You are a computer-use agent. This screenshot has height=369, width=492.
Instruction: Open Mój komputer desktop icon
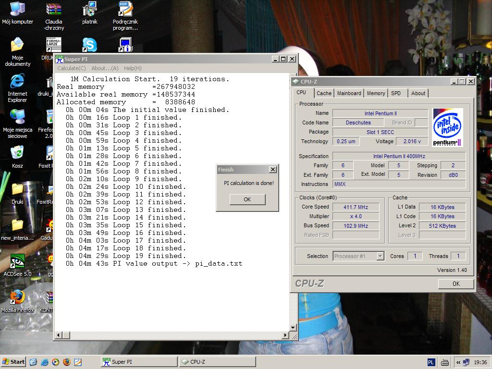pyautogui.click(x=18, y=9)
